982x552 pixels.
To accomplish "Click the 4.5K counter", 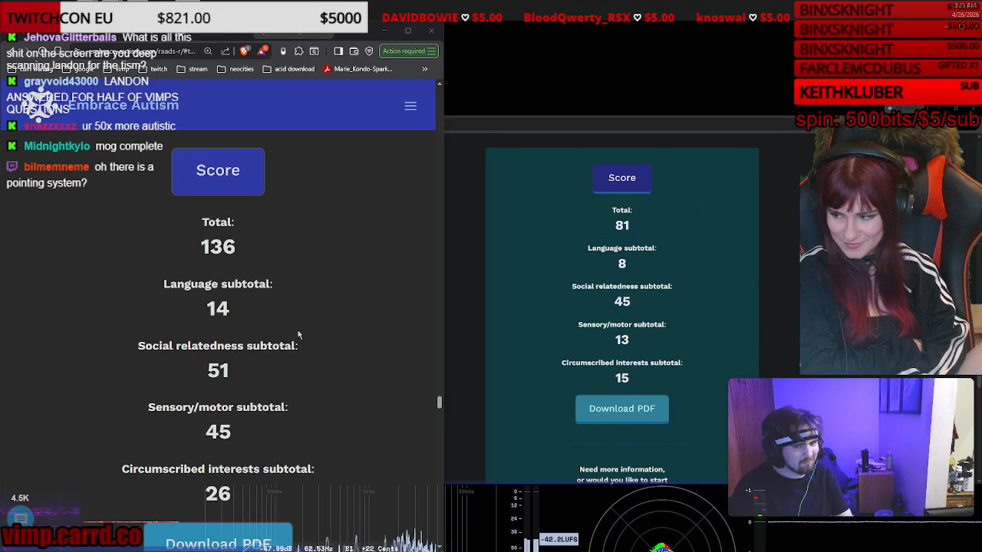I will click(x=20, y=498).
